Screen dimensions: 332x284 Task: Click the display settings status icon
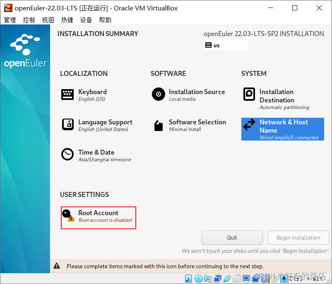click(246, 278)
